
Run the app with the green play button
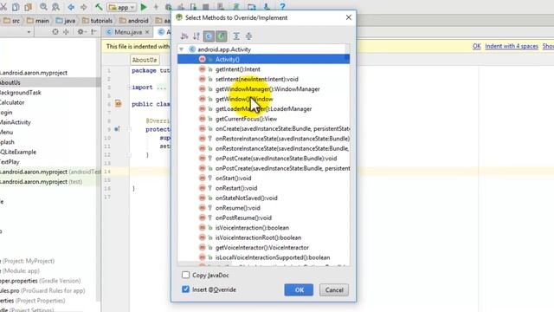[144, 7]
